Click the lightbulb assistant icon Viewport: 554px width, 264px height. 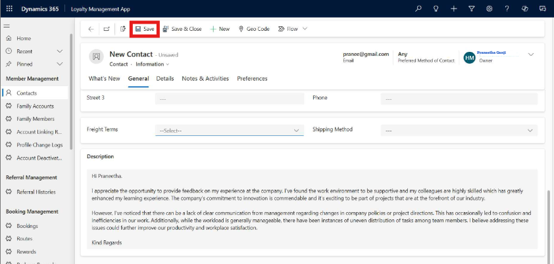436,9
